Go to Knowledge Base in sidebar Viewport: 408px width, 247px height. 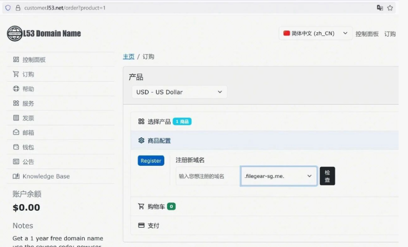[x=46, y=176]
